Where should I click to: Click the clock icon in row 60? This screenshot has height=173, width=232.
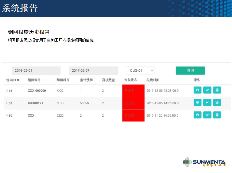click(x=197, y=115)
